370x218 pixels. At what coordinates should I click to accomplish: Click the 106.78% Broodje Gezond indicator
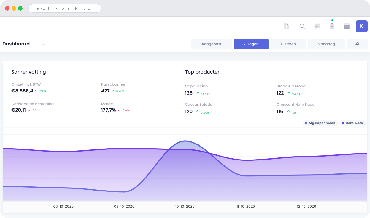pos(295,94)
